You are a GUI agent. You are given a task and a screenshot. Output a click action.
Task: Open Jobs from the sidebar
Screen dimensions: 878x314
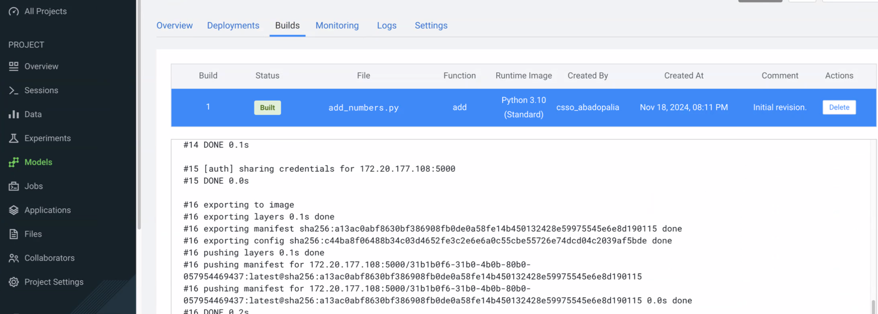(x=13, y=186)
